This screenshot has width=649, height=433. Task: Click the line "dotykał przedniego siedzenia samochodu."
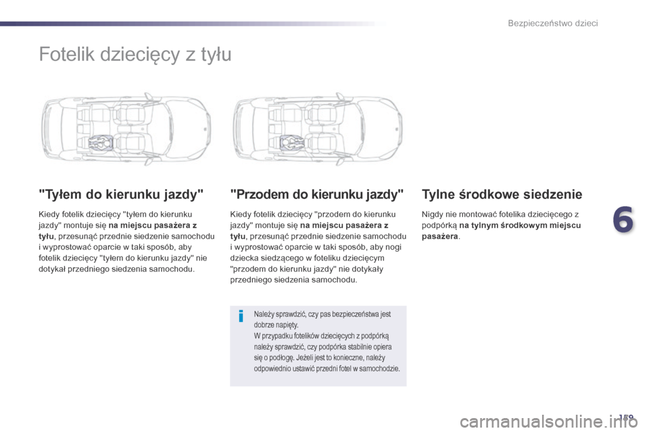(x=116, y=269)
